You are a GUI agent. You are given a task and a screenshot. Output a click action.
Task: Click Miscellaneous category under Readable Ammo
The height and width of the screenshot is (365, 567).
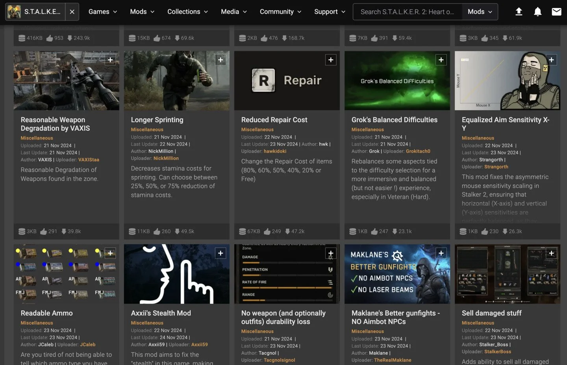point(37,323)
